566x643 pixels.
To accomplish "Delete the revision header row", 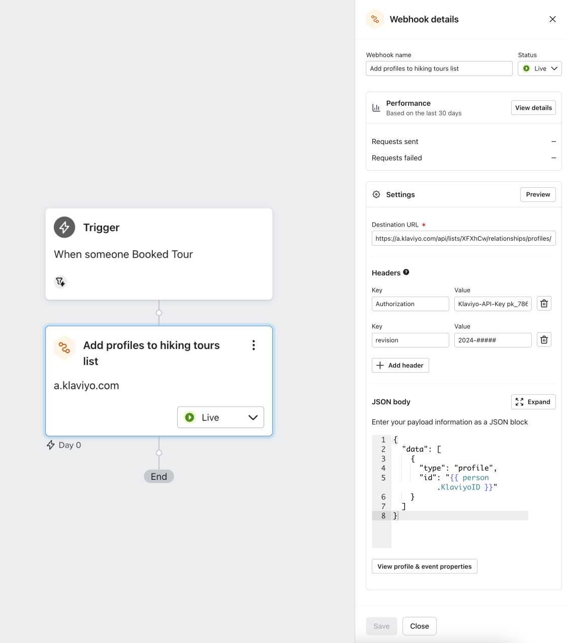I will [x=544, y=340].
